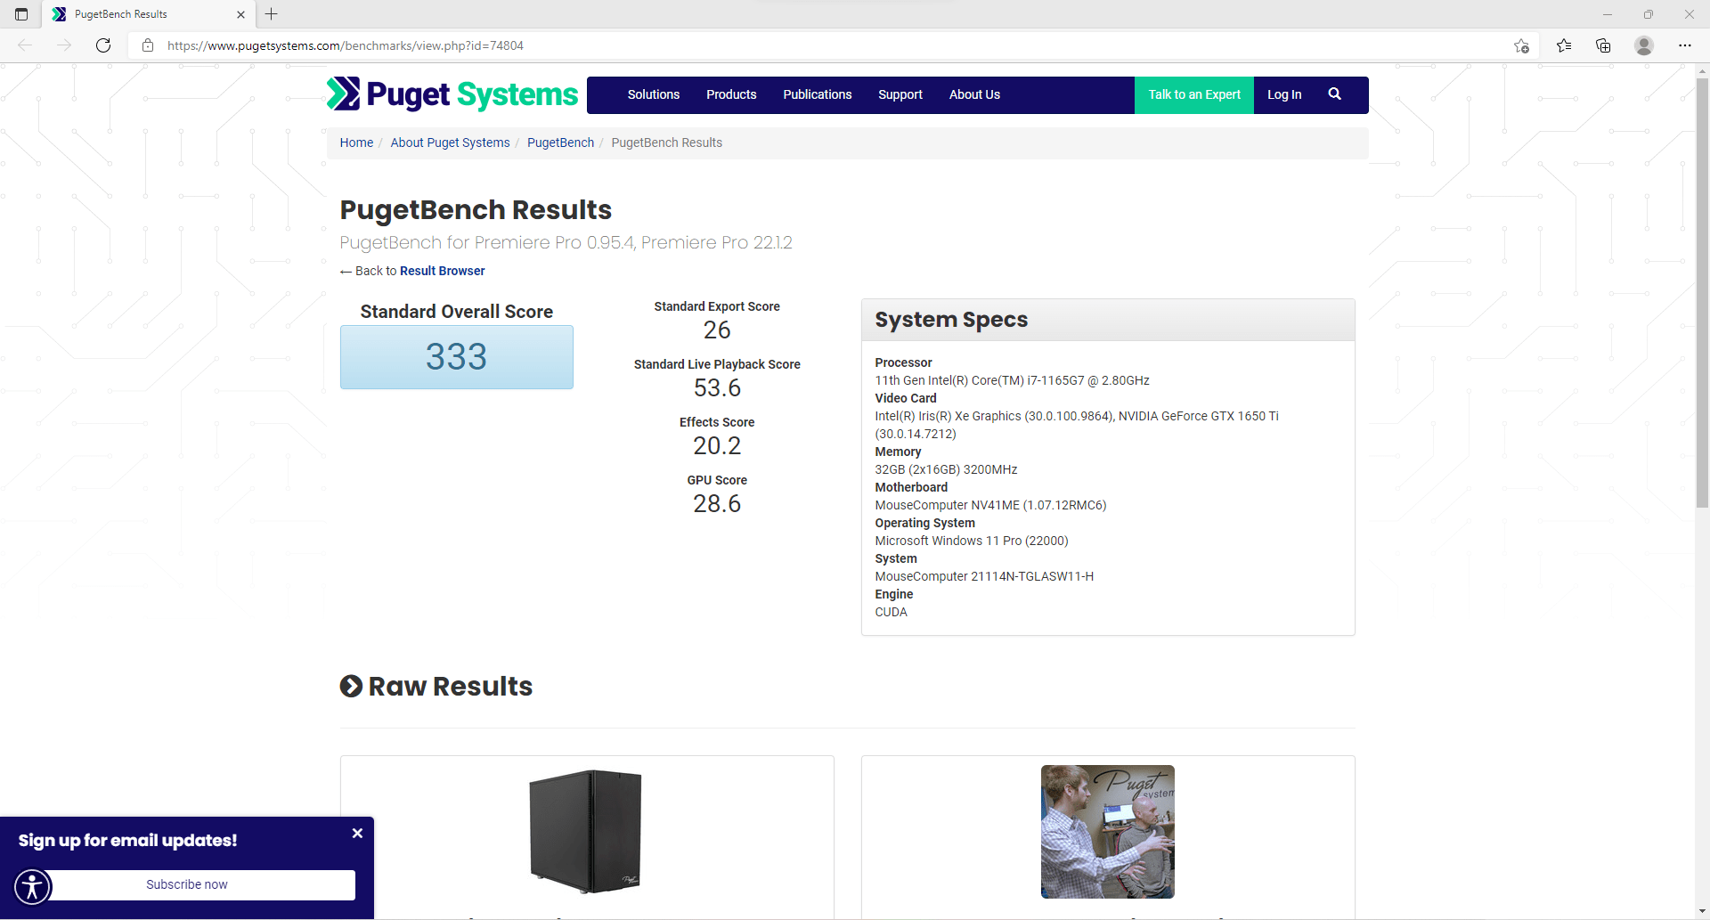
Task: Go back to Result Browser link
Action: click(x=442, y=271)
